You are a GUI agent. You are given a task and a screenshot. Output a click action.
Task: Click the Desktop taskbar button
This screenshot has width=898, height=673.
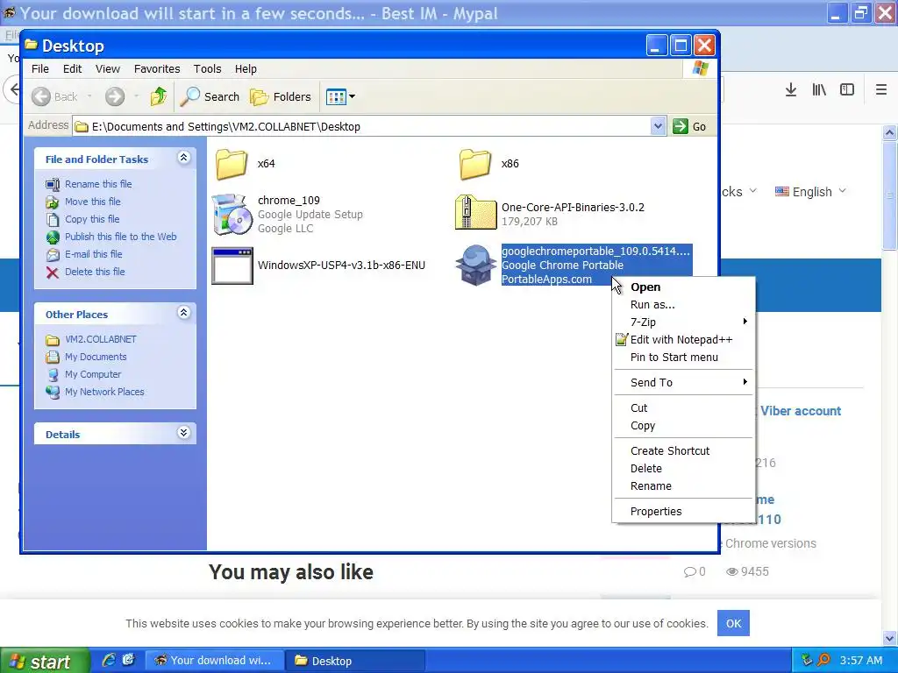coord(356,661)
